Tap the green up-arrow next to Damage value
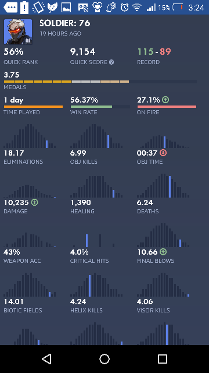This screenshot has height=373, width=209. [34, 203]
